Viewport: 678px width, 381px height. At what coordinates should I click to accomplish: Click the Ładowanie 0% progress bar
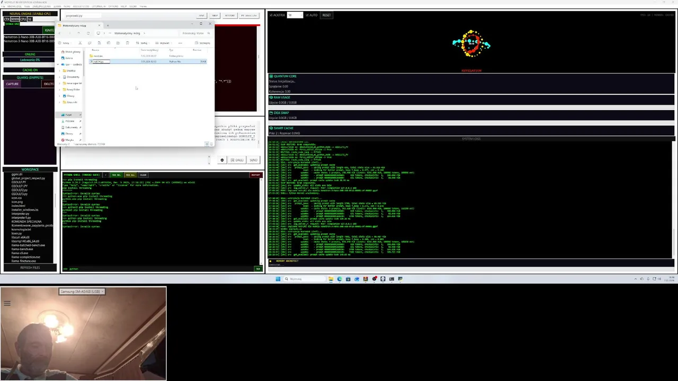click(x=30, y=60)
